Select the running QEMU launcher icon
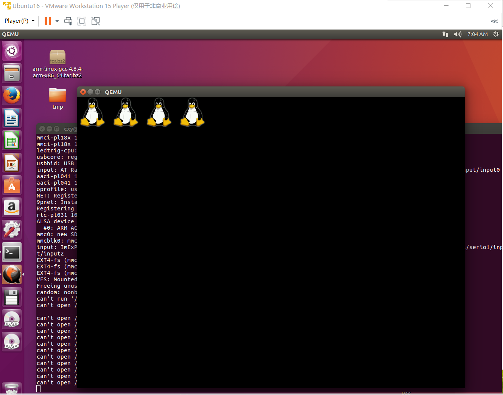The width and height of the screenshot is (503, 395). tap(12, 274)
